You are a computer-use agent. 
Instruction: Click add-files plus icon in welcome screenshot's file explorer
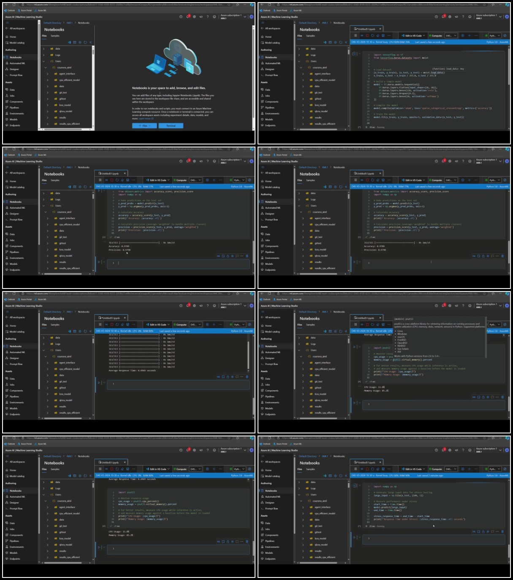80,42
